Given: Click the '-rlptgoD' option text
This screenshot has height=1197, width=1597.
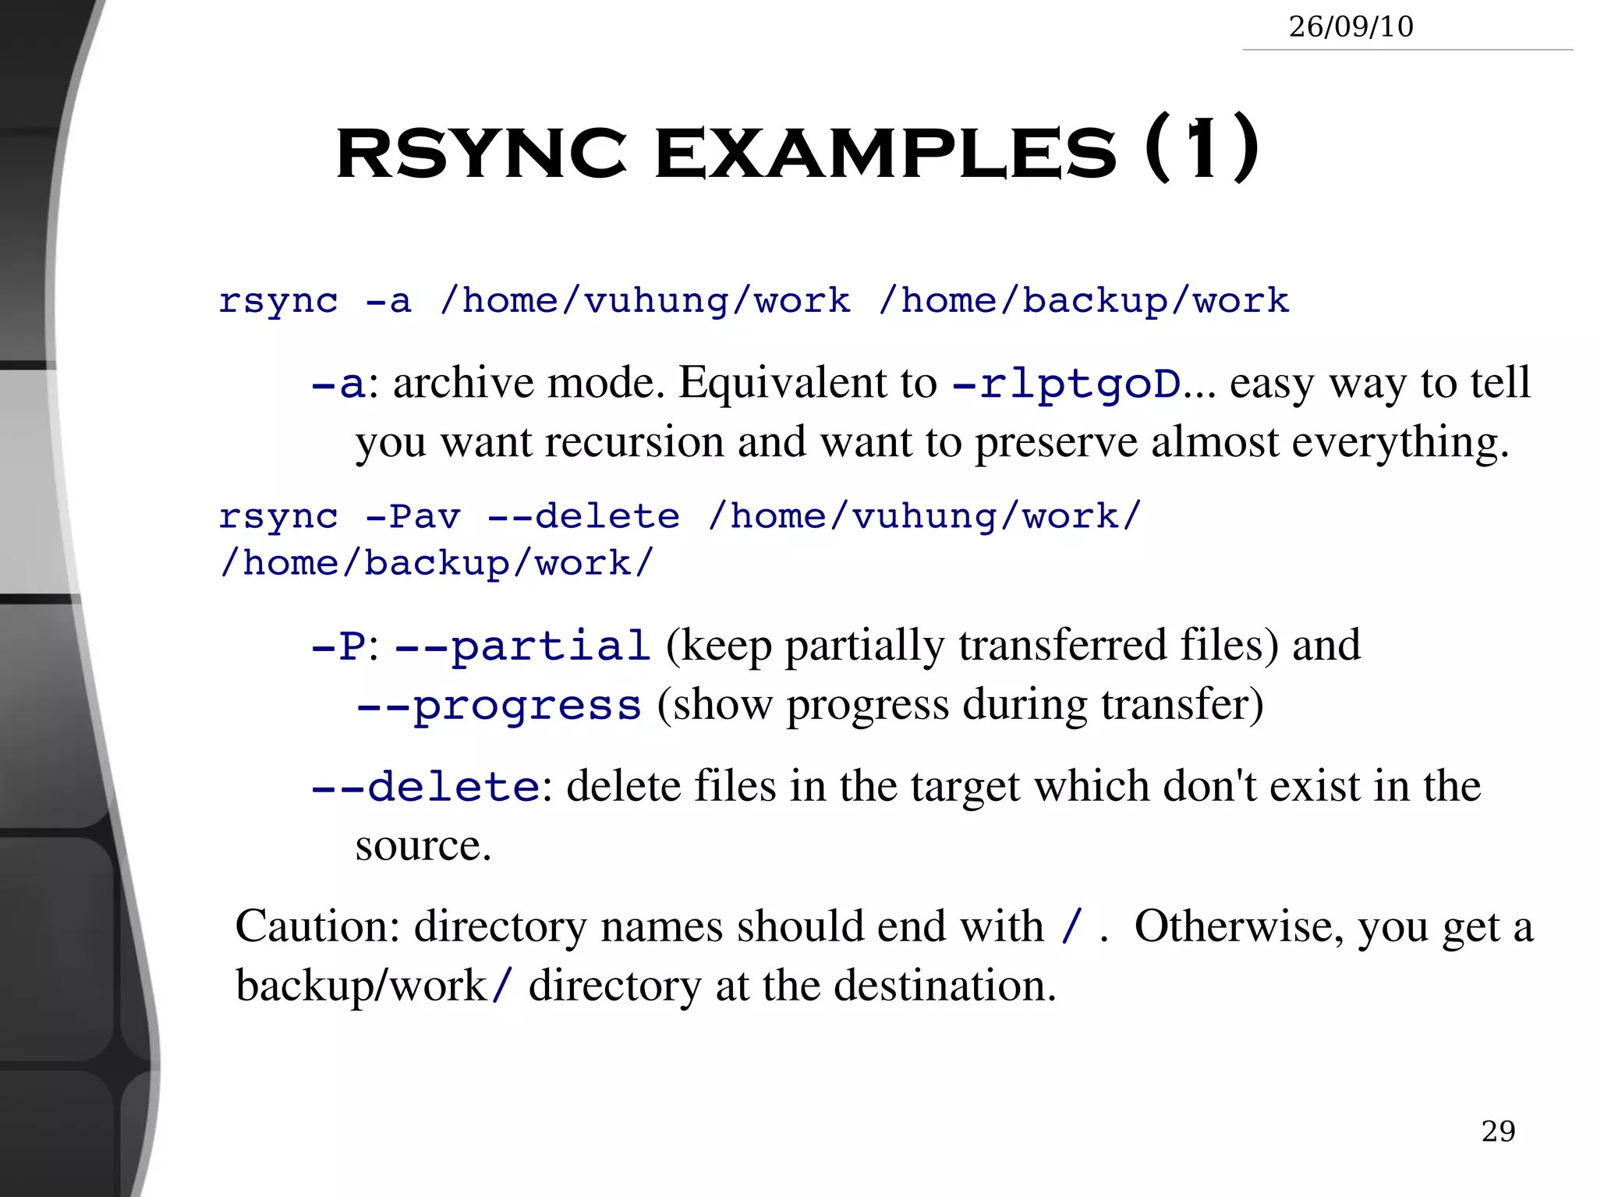Looking at the screenshot, I should (x=1067, y=384).
